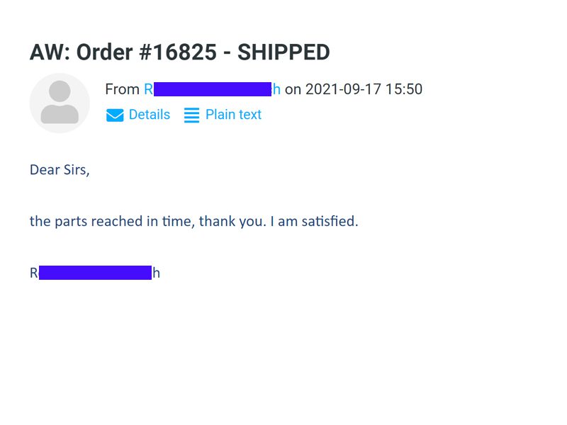The width and height of the screenshot is (567, 425).
Task: Click the email subject heading AW: Order
Action: click(x=180, y=52)
